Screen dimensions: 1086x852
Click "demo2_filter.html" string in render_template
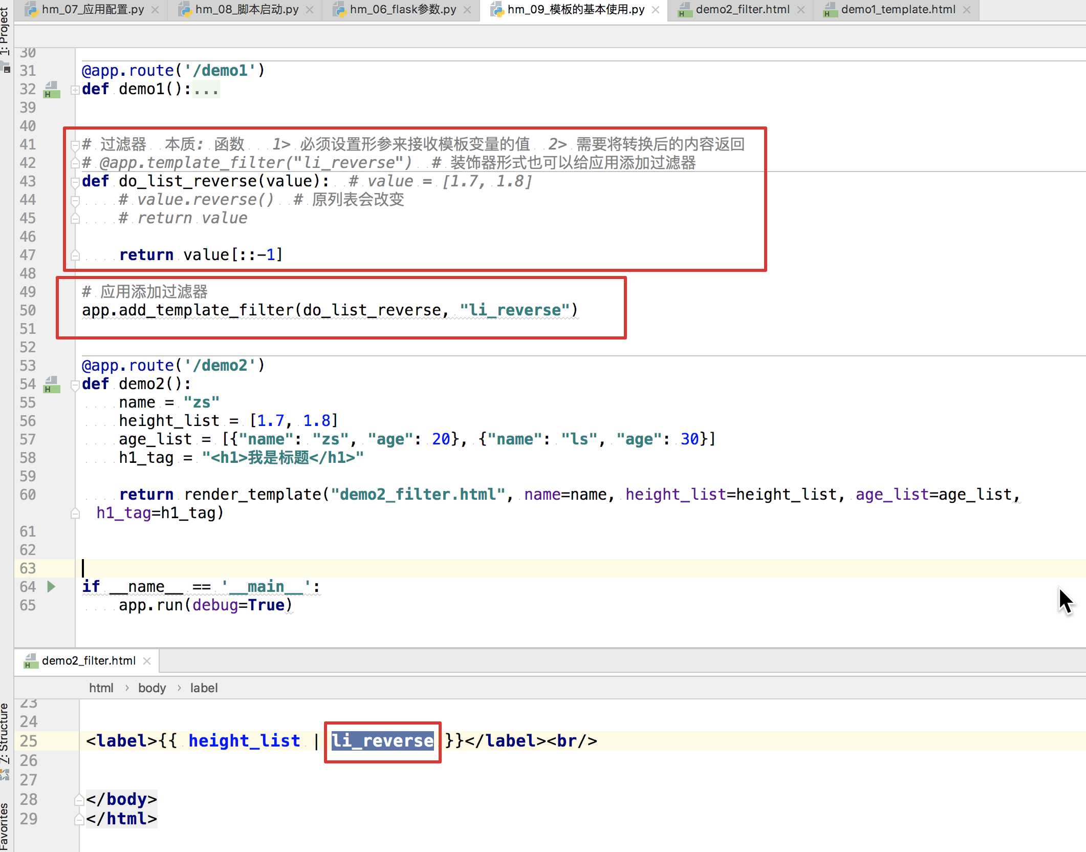click(x=418, y=495)
